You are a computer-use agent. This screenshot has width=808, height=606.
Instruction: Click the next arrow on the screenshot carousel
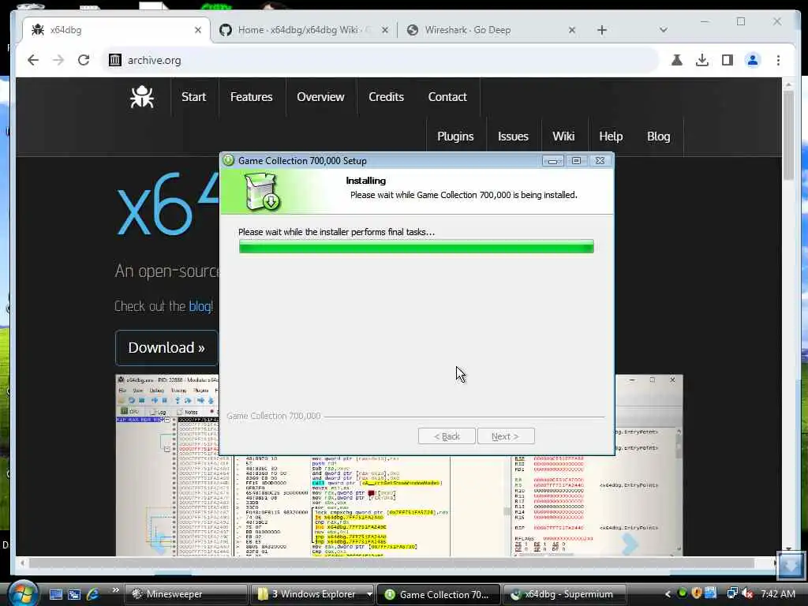pos(630,544)
